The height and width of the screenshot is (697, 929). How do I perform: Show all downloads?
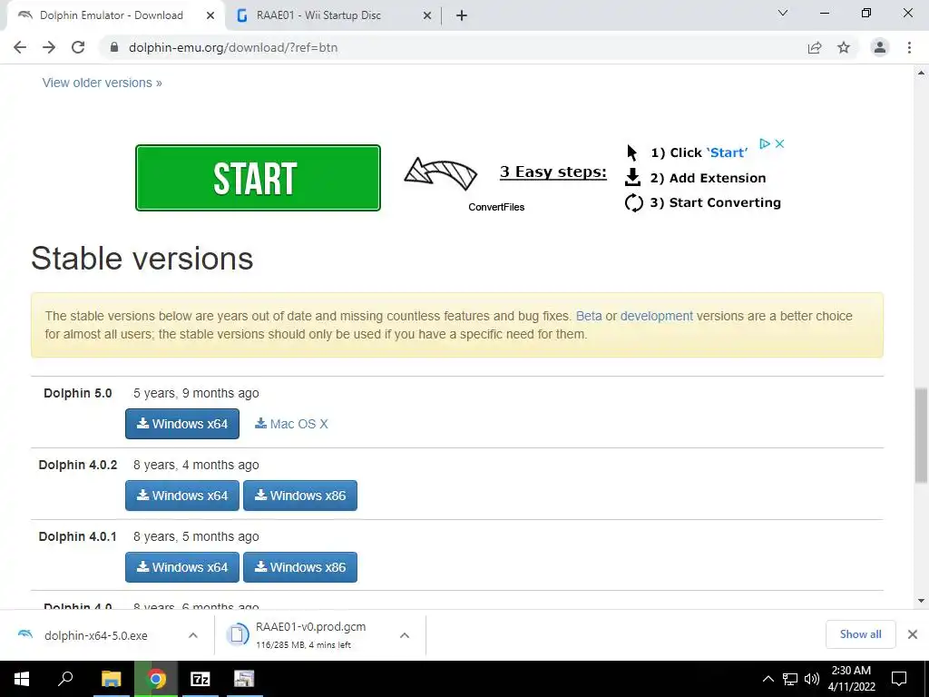click(860, 634)
